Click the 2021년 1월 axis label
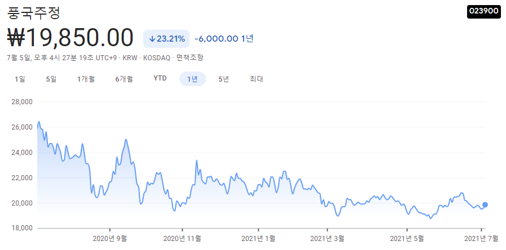 258,238
